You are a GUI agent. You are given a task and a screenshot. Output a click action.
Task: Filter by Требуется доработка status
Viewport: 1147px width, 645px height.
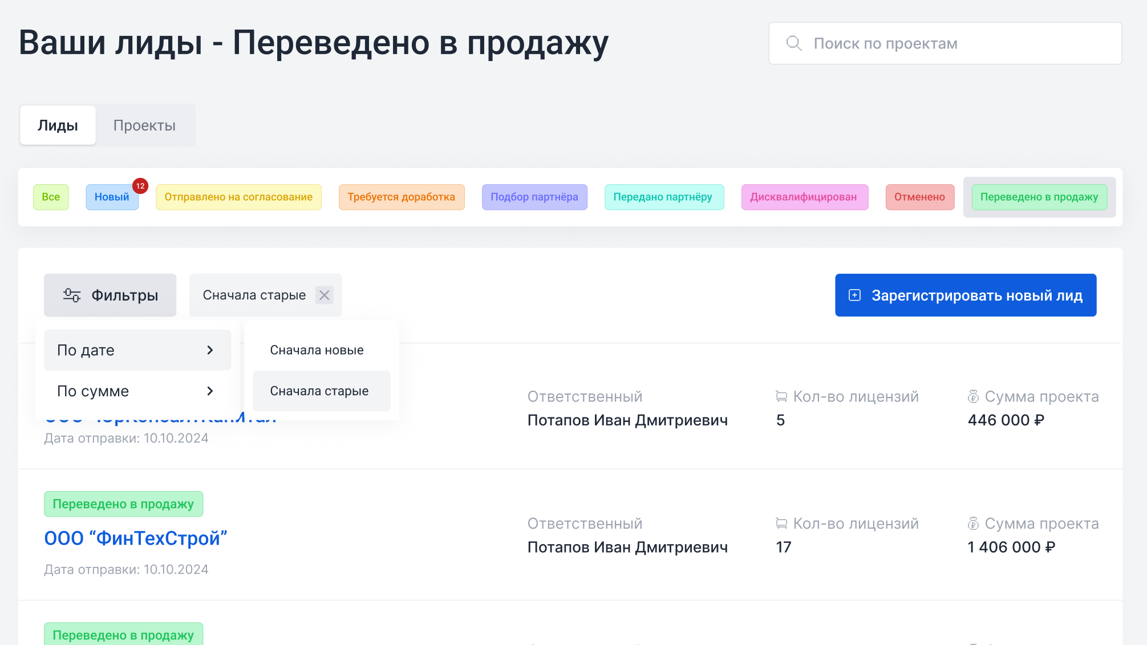[x=402, y=197]
